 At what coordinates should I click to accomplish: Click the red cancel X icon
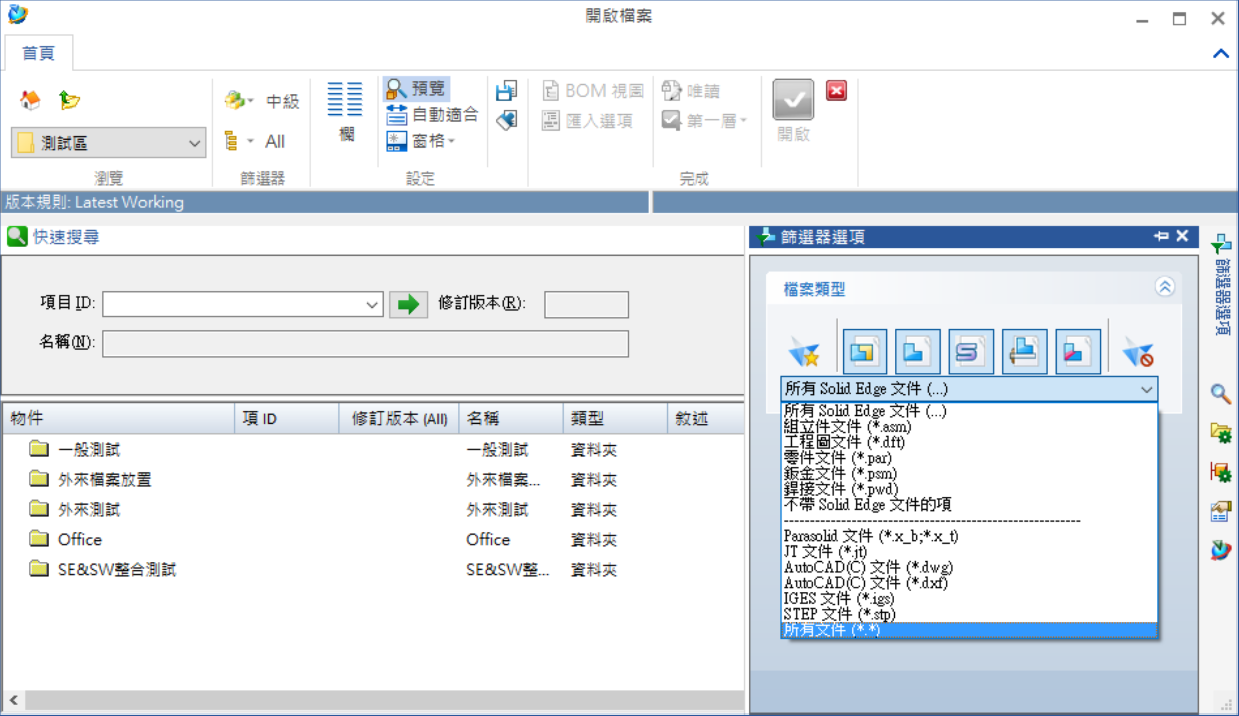point(836,91)
